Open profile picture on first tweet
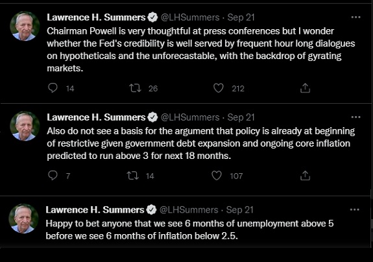The image size is (373, 262). 25,26
